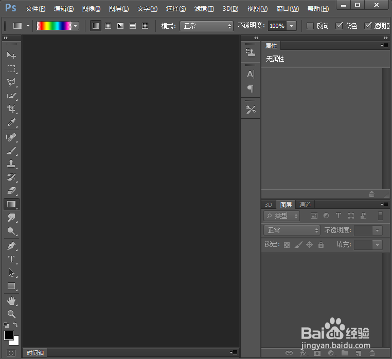Viewport: 392px width, 359px height.
Task: Click the lock all layer icon
Action: pyautogui.click(x=321, y=245)
